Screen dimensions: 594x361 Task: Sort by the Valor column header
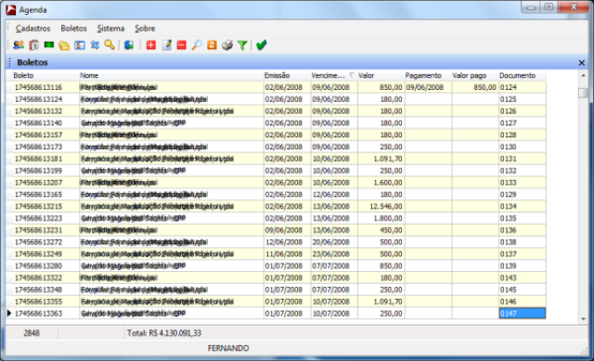pyautogui.click(x=381, y=75)
